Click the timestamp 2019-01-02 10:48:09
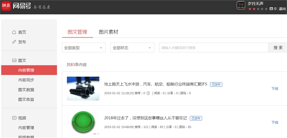 (x=118, y=127)
